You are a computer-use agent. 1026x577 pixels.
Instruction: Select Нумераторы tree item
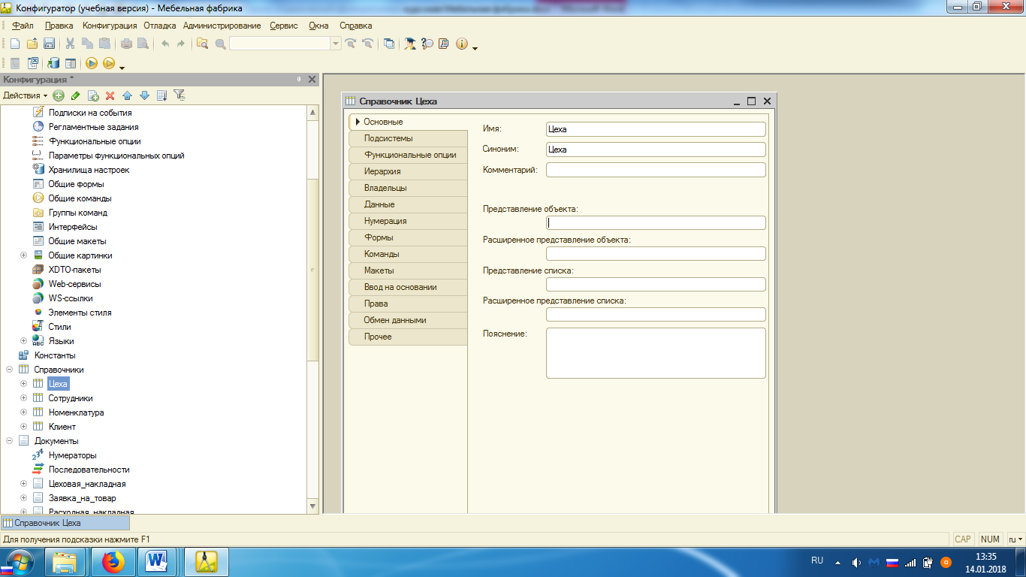click(72, 455)
